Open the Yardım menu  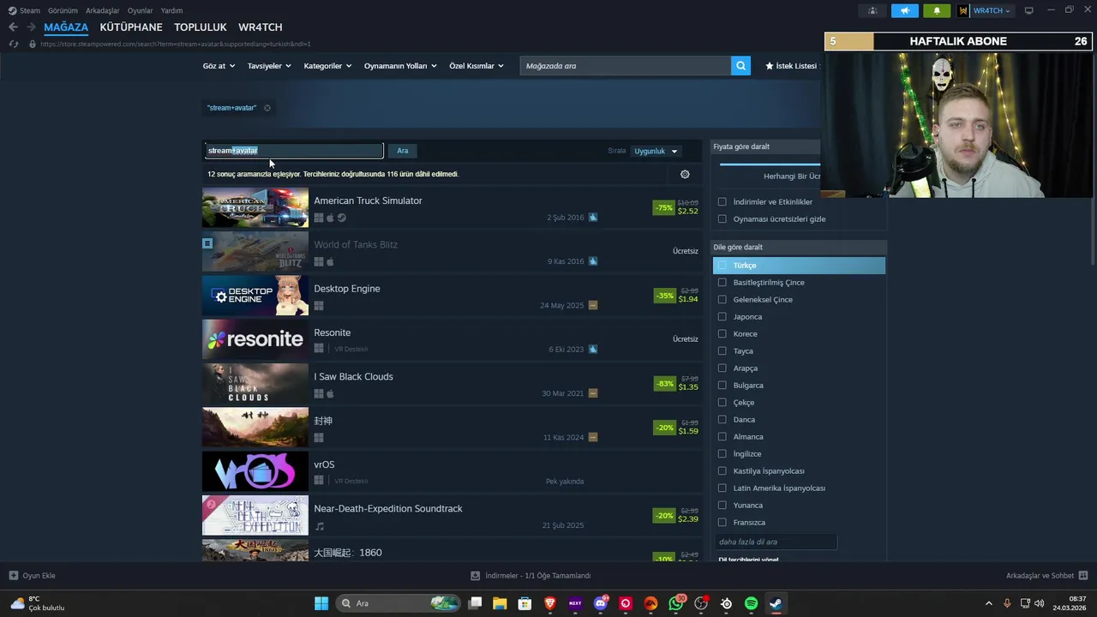(171, 10)
